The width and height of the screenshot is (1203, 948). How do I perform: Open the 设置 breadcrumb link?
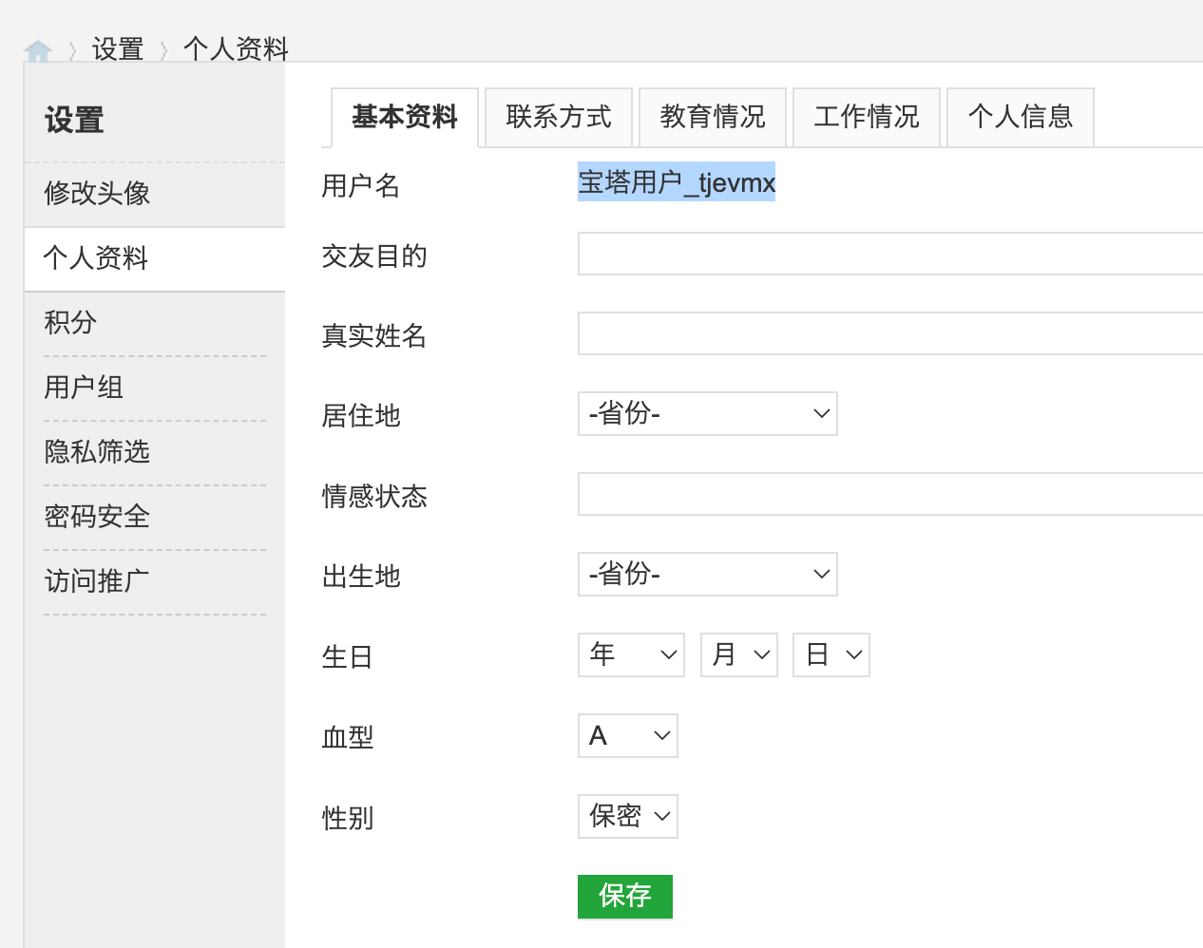pyautogui.click(x=118, y=48)
